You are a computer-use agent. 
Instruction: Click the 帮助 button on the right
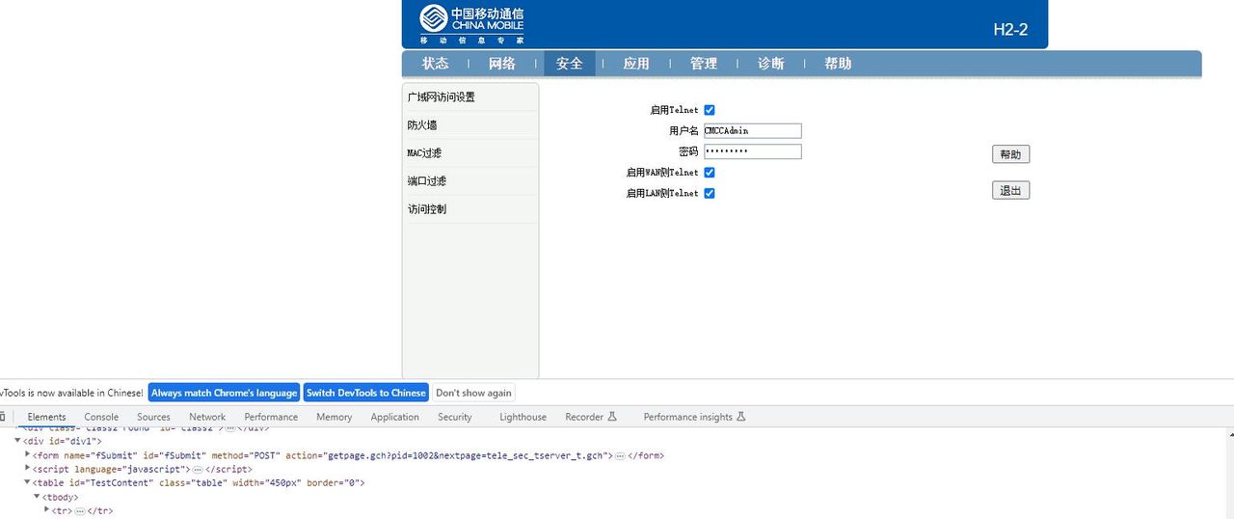(1010, 154)
